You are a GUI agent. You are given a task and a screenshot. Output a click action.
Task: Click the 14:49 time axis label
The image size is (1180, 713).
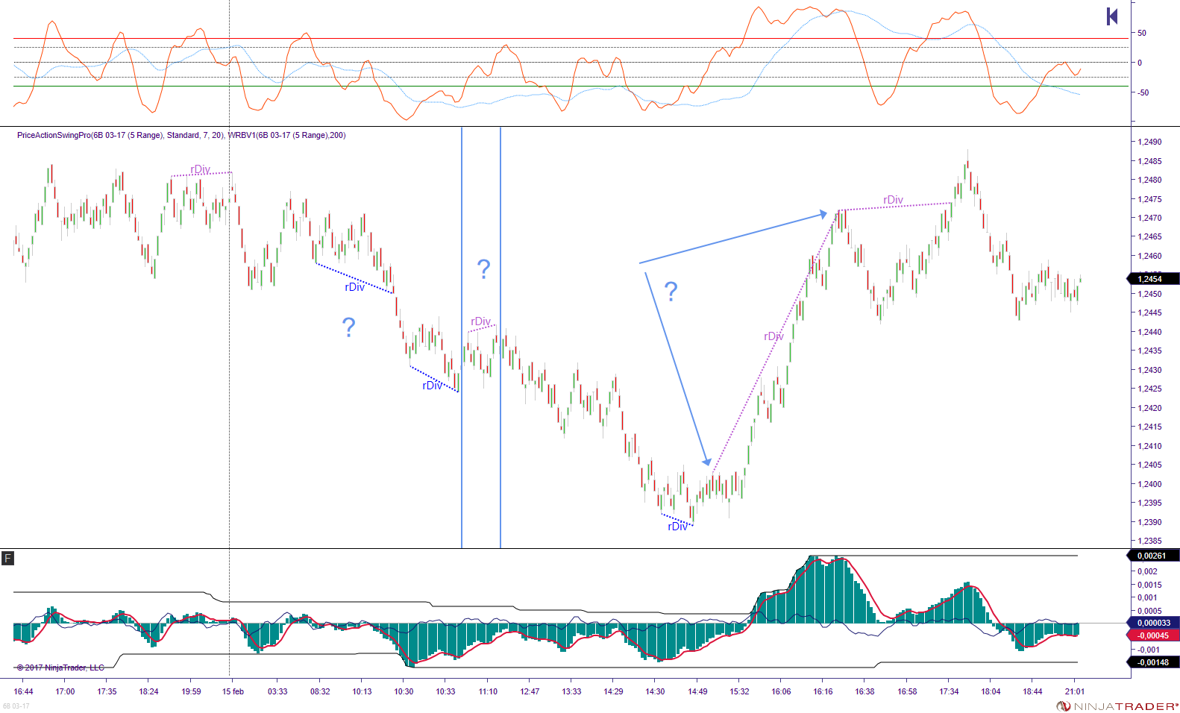click(697, 691)
